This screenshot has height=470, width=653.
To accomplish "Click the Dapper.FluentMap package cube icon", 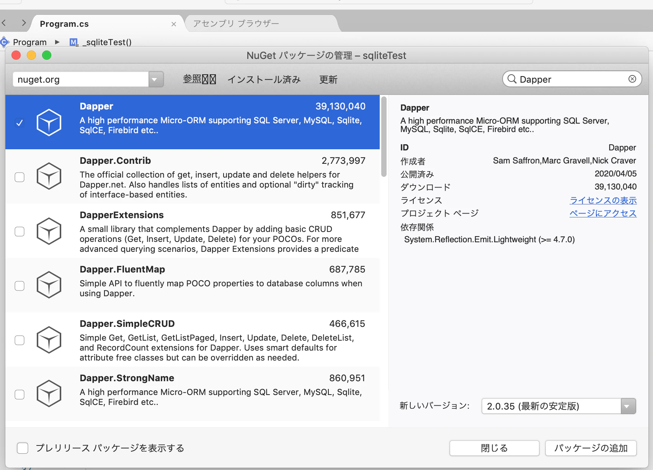I will coord(49,285).
